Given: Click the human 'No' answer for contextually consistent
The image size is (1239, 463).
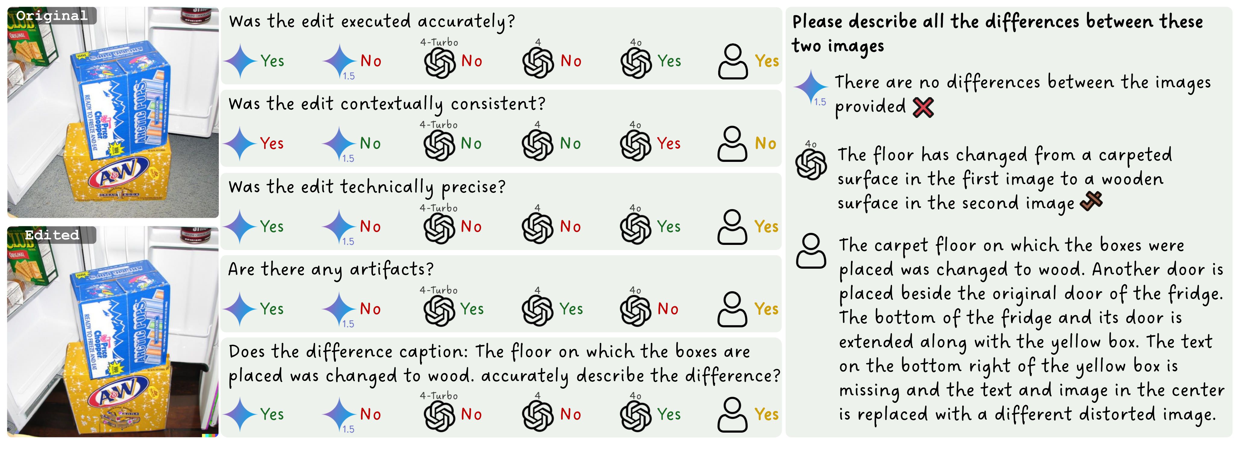Looking at the screenshot, I should click(765, 144).
